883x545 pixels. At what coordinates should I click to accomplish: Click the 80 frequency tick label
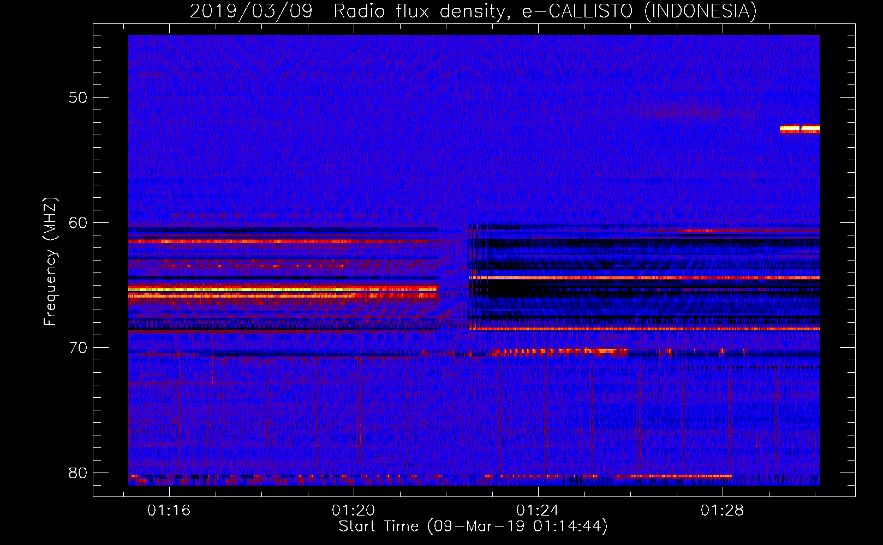pos(78,473)
